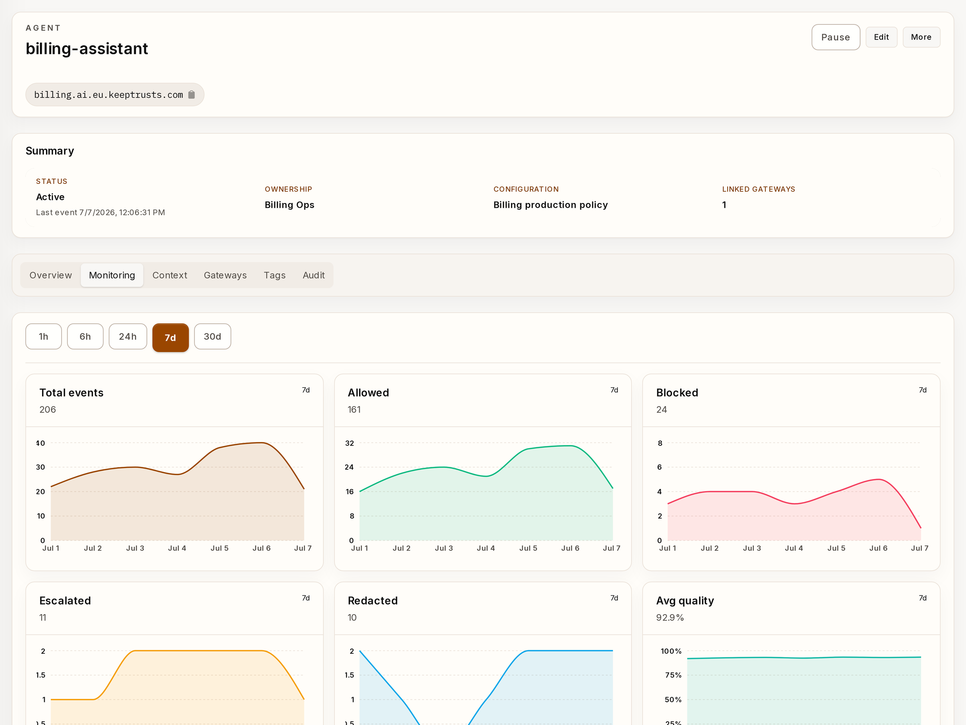The image size is (966, 725).
Task: Click the Billing Ops ownership value
Action: pyautogui.click(x=290, y=205)
